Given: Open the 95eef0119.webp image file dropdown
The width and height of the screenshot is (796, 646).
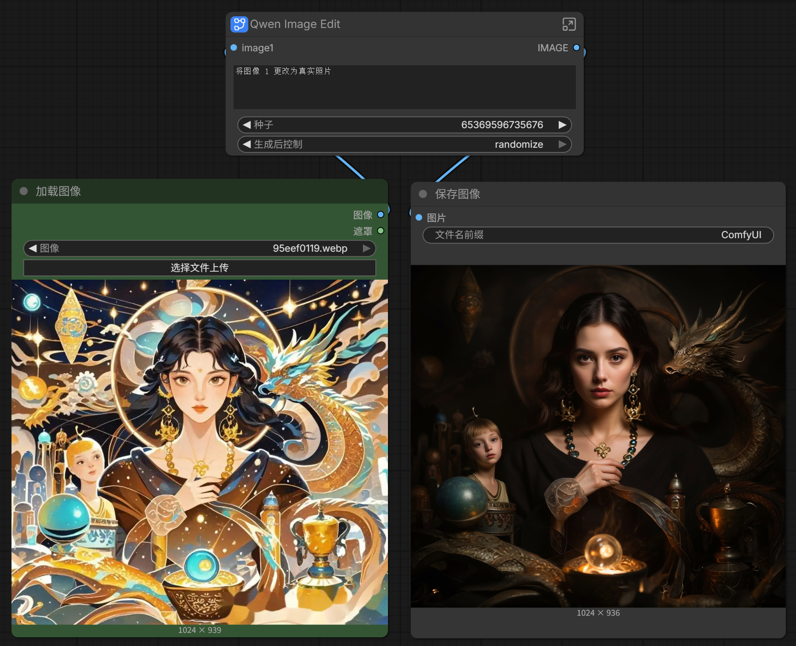Looking at the screenshot, I should coord(310,248).
